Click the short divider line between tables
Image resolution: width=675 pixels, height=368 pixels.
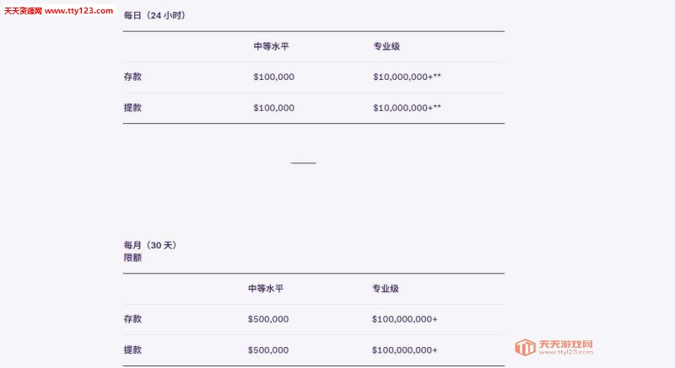tap(303, 163)
